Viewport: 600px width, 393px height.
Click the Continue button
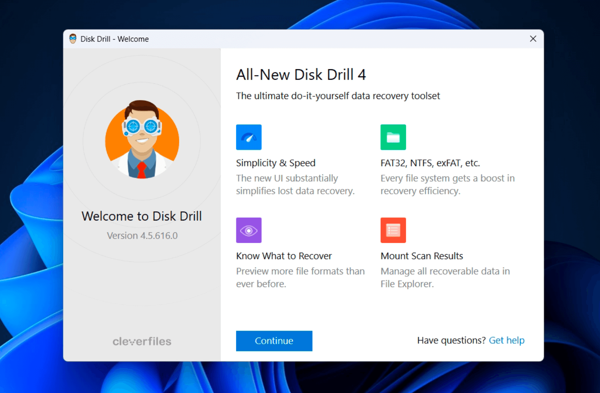point(274,340)
